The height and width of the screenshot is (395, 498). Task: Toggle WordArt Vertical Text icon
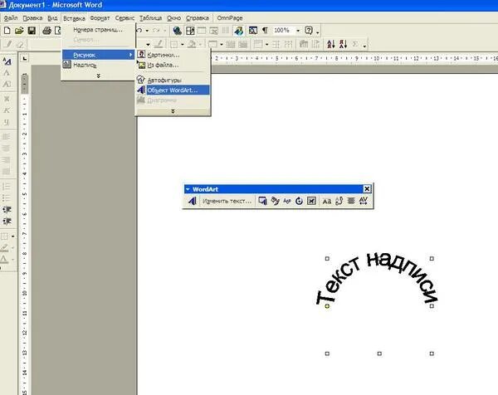(x=339, y=201)
